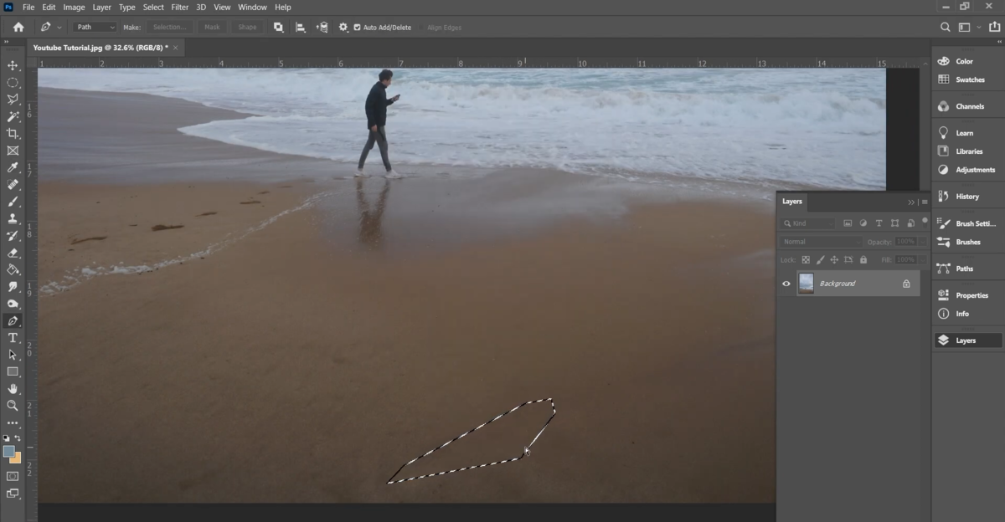Screen dimensions: 1005x522
Task: Toggle lock position icon
Action: coord(834,260)
